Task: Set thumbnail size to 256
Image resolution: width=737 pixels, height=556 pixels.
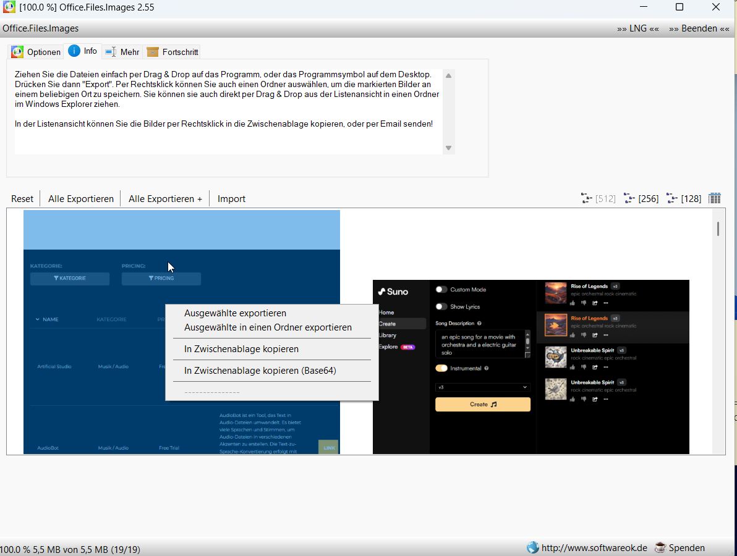Action: point(641,199)
